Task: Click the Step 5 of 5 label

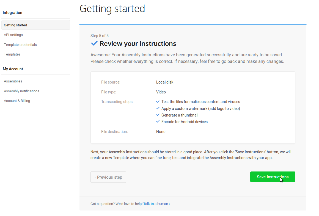Action: click(x=100, y=36)
